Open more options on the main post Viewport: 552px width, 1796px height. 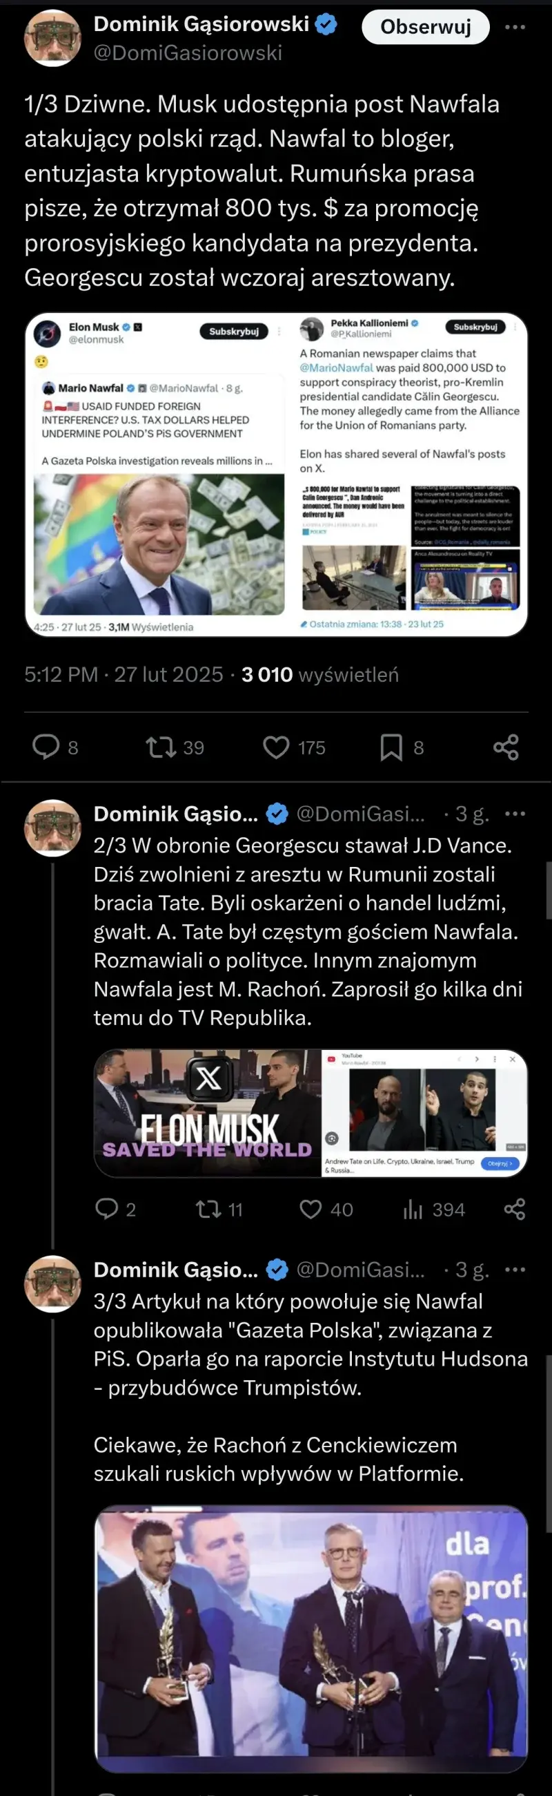515,27
